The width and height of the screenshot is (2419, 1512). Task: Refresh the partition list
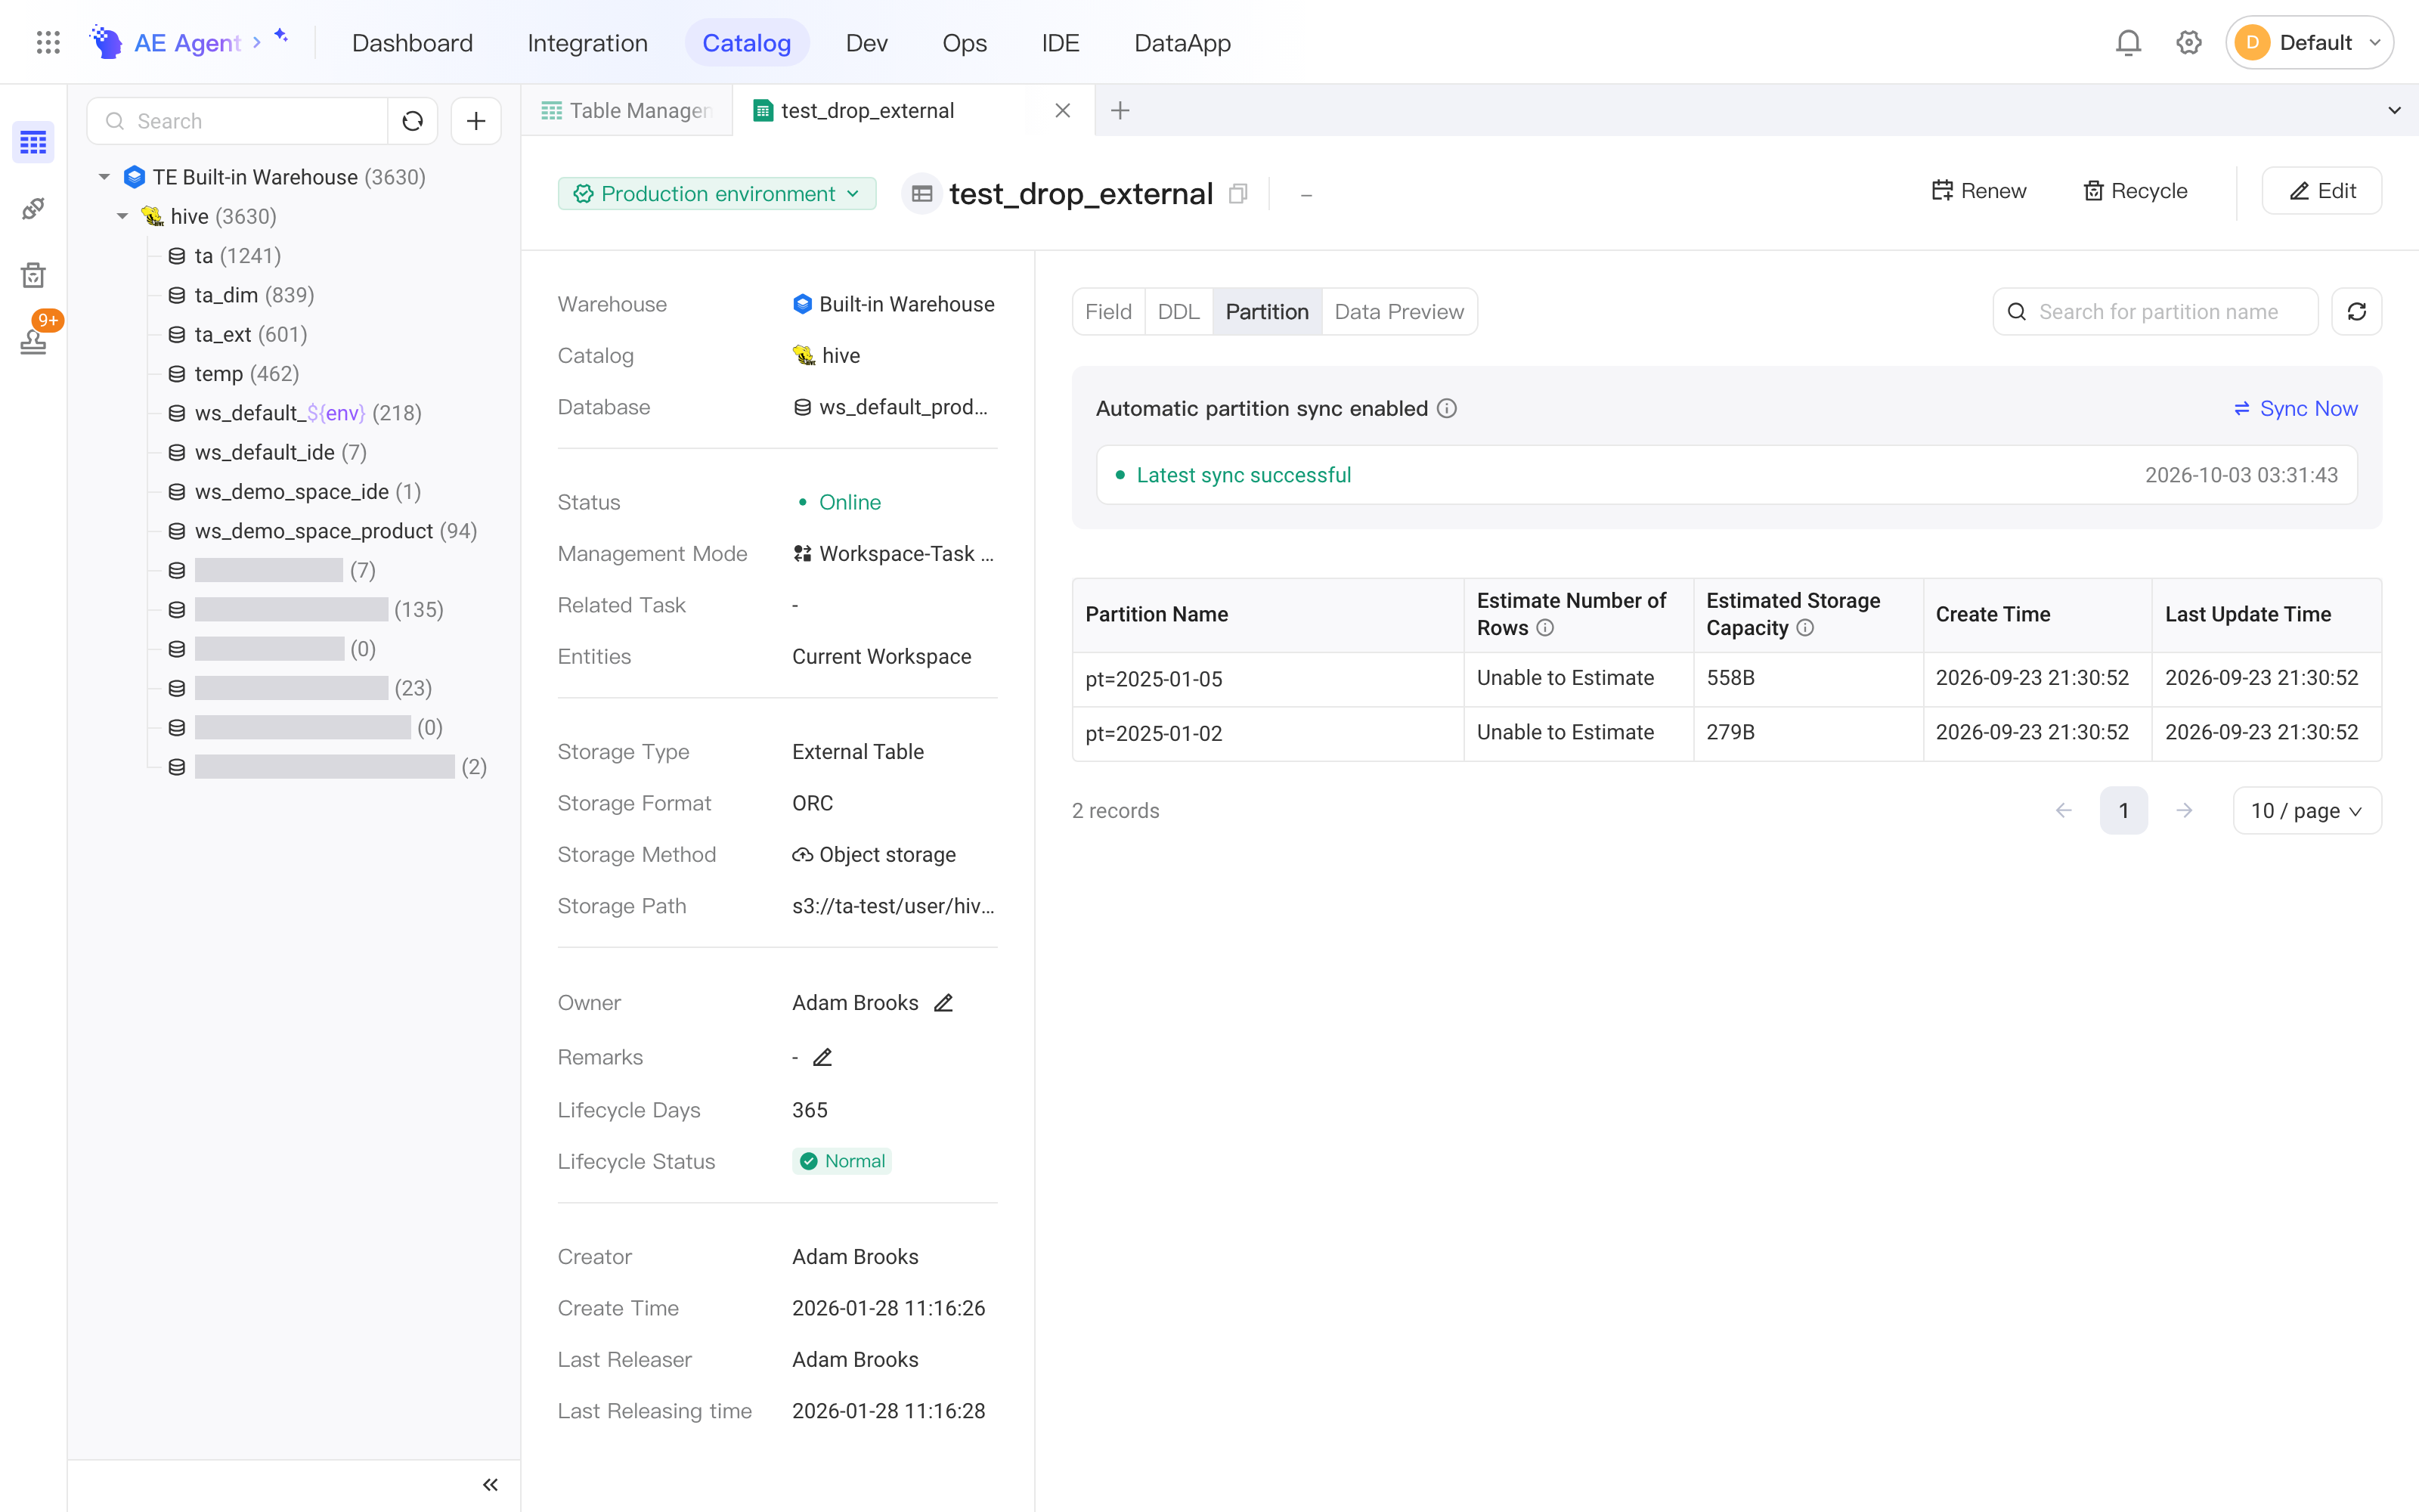point(2356,312)
